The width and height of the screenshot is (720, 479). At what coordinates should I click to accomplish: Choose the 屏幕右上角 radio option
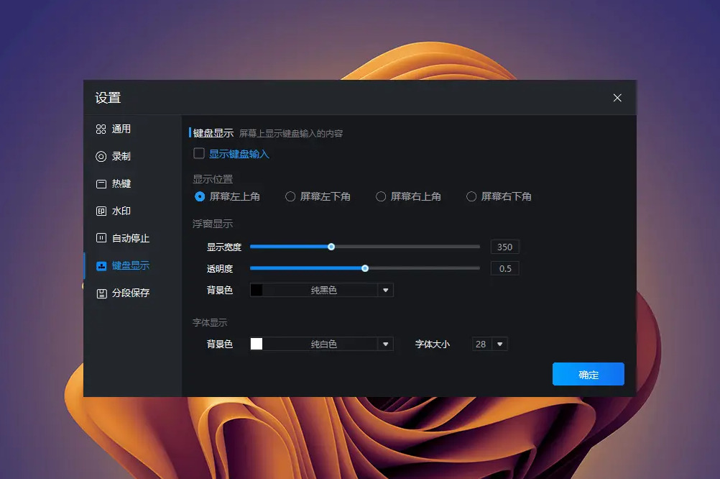coord(381,197)
